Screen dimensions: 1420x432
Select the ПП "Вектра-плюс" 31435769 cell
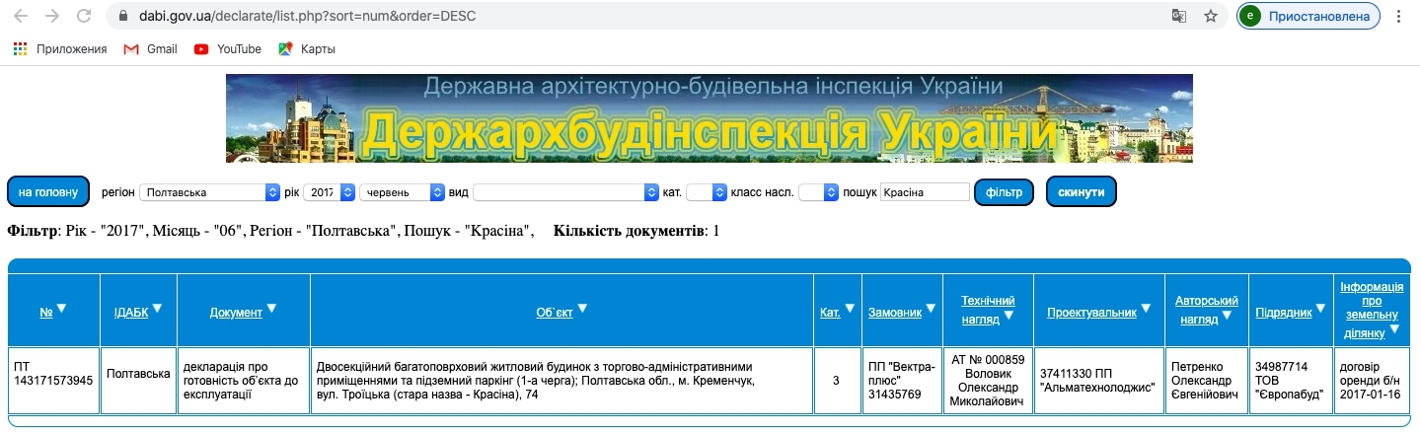902,381
